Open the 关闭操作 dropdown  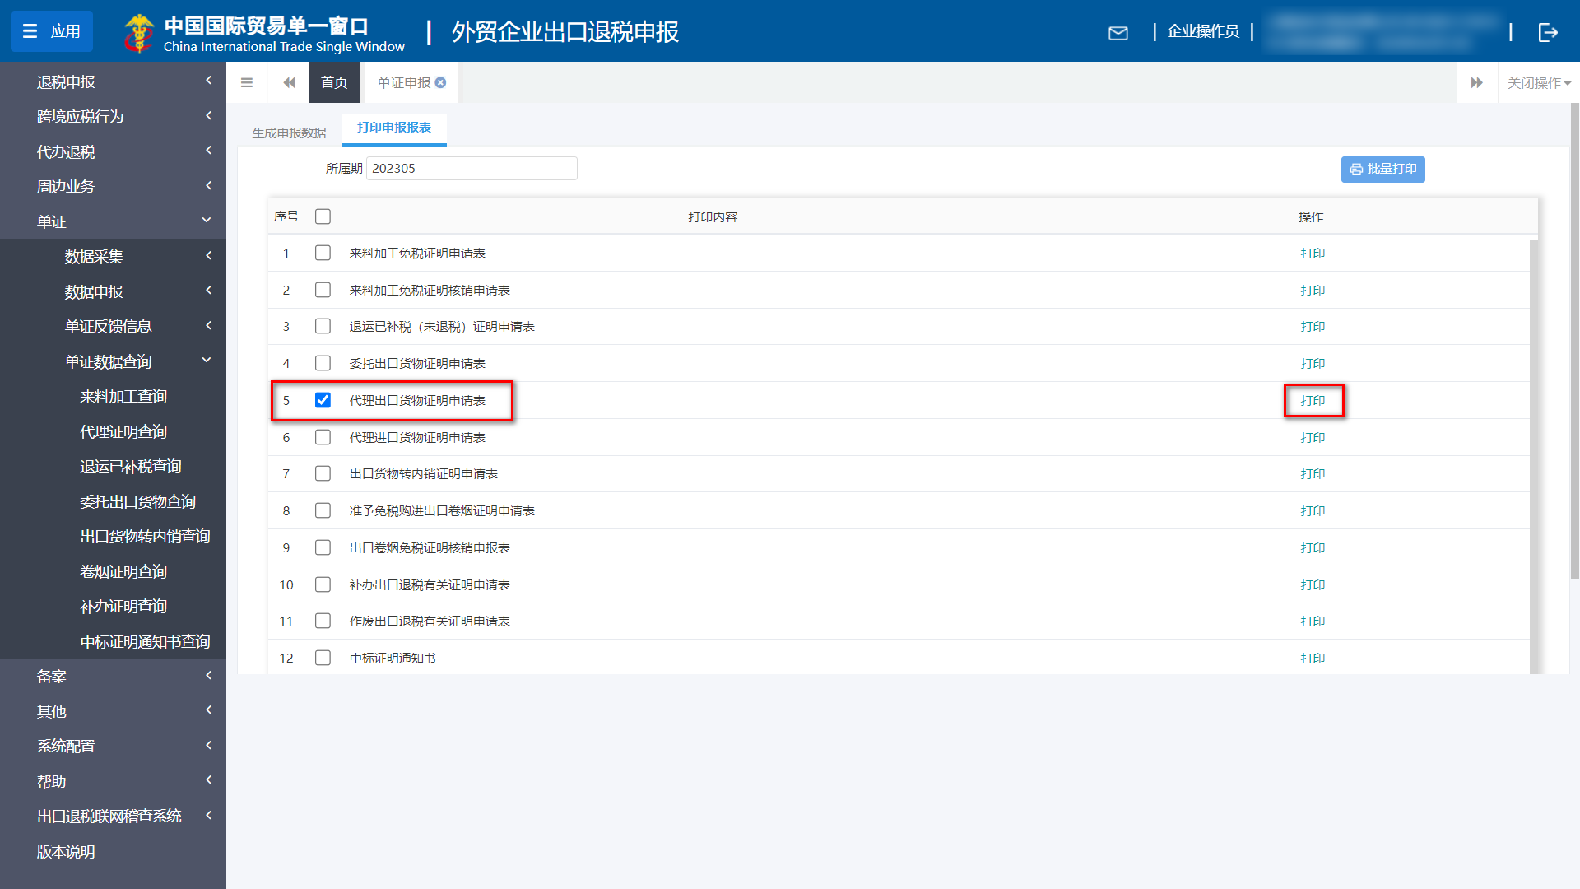(x=1536, y=82)
